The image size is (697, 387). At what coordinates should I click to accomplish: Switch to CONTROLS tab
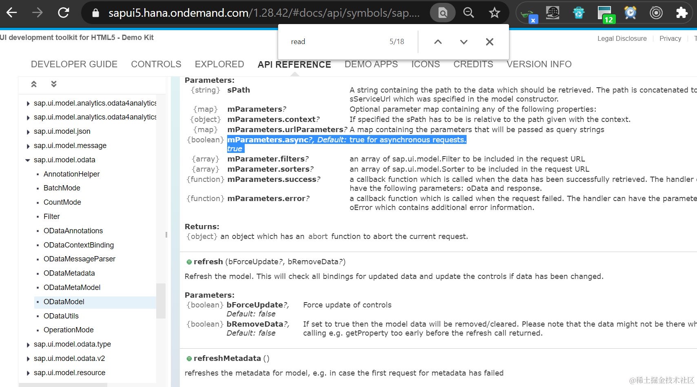coord(156,64)
